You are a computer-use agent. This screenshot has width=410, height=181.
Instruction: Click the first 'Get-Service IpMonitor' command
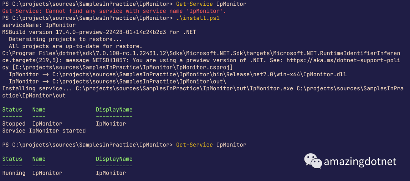click(211, 4)
